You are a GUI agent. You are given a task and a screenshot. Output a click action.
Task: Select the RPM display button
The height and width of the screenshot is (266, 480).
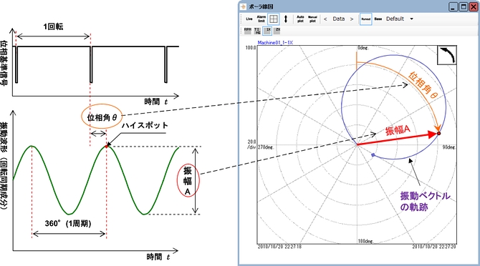coord(248,30)
